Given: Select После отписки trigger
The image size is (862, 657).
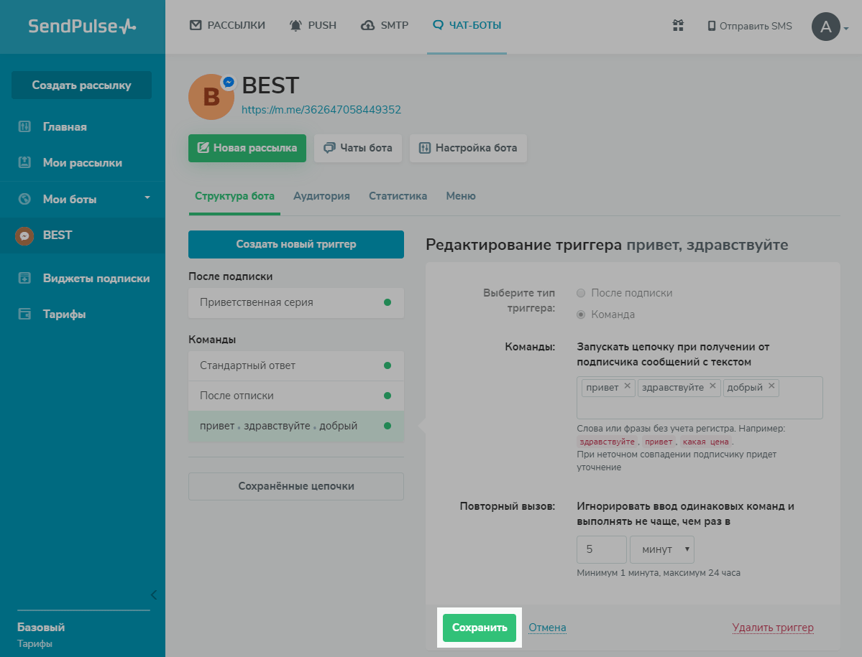Looking at the screenshot, I should coord(295,396).
